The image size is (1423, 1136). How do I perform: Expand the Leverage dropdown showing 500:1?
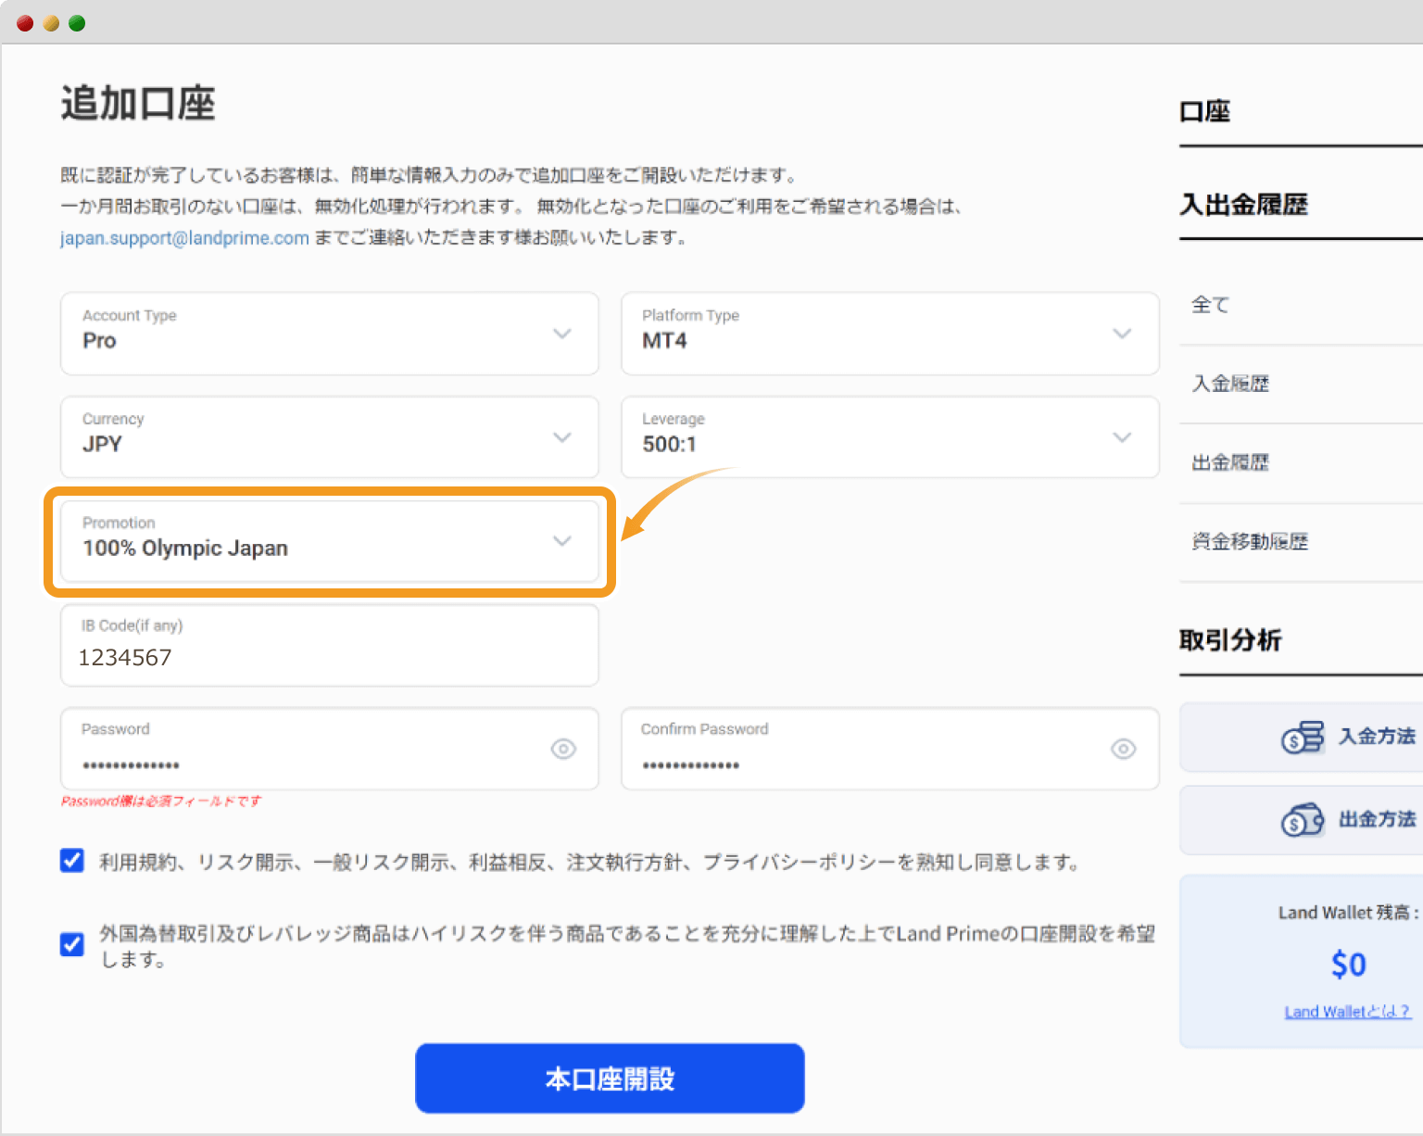pyautogui.click(x=889, y=437)
